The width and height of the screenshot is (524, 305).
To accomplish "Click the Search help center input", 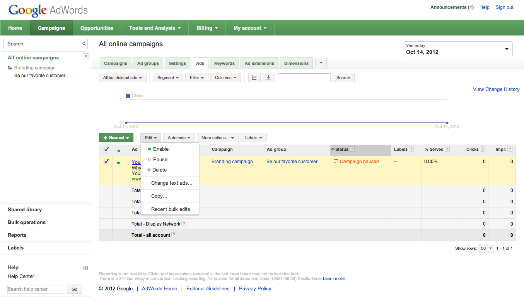I will pos(36,289).
